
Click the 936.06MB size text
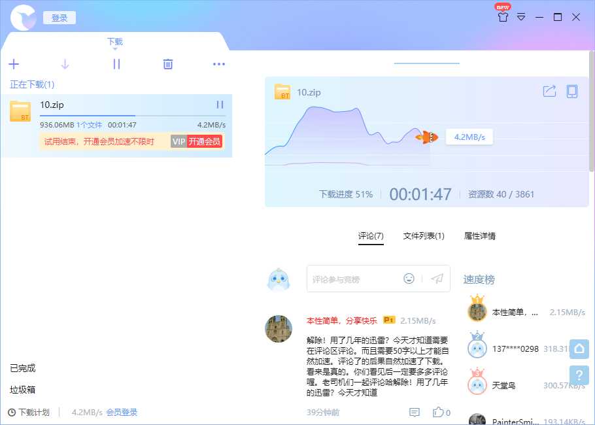pos(57,125)
